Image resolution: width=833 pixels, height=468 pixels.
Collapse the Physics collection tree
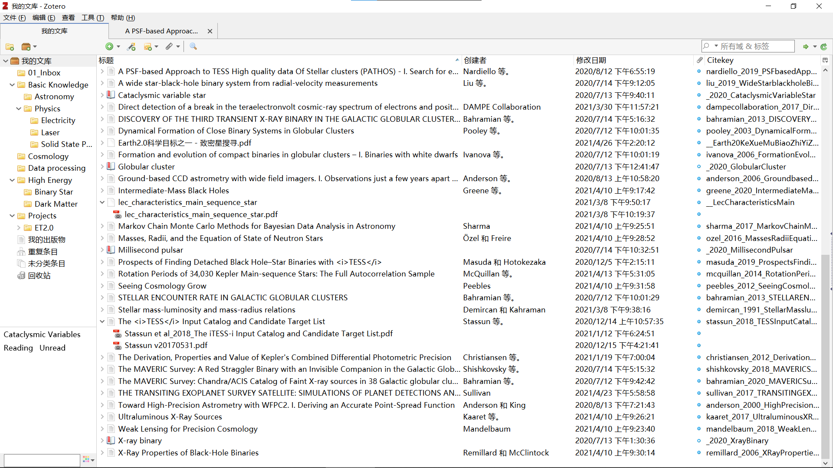pyautogui.click(x=19, y=109)
